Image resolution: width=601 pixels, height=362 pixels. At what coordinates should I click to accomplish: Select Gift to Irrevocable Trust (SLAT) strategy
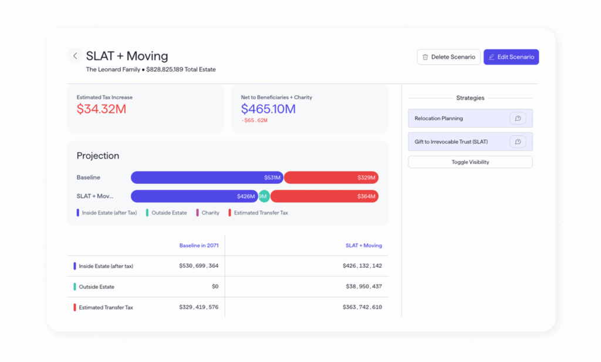452,142
